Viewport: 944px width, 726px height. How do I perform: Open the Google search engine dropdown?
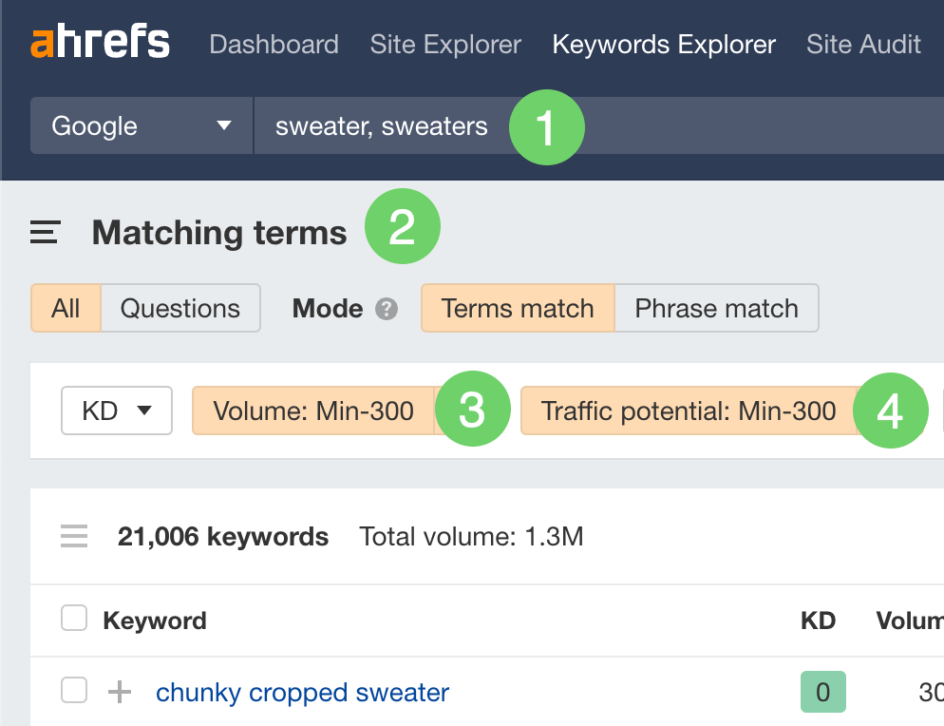pos(142,126)
